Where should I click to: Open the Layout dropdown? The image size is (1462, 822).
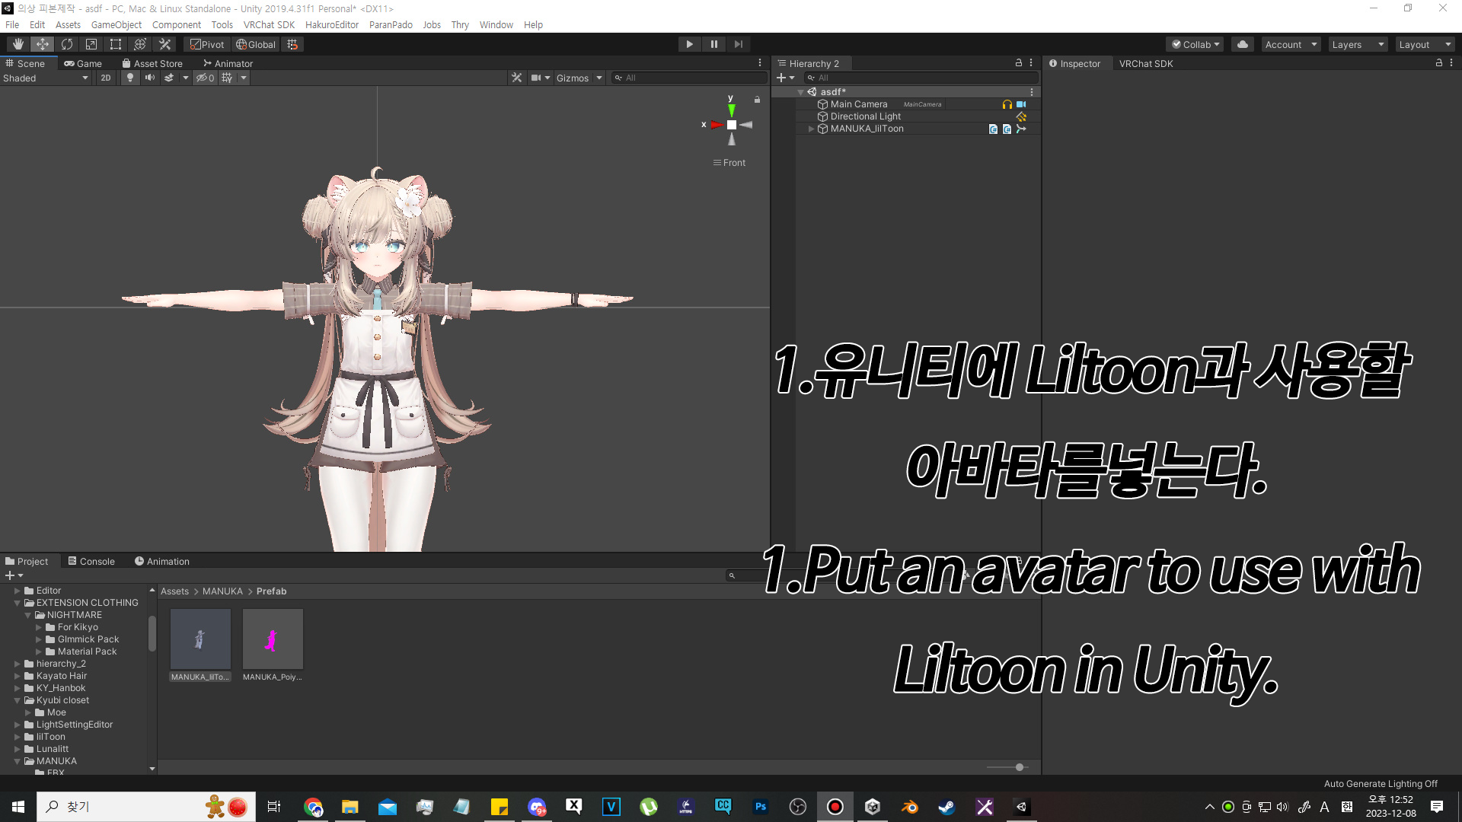[x=1425, y=43]
